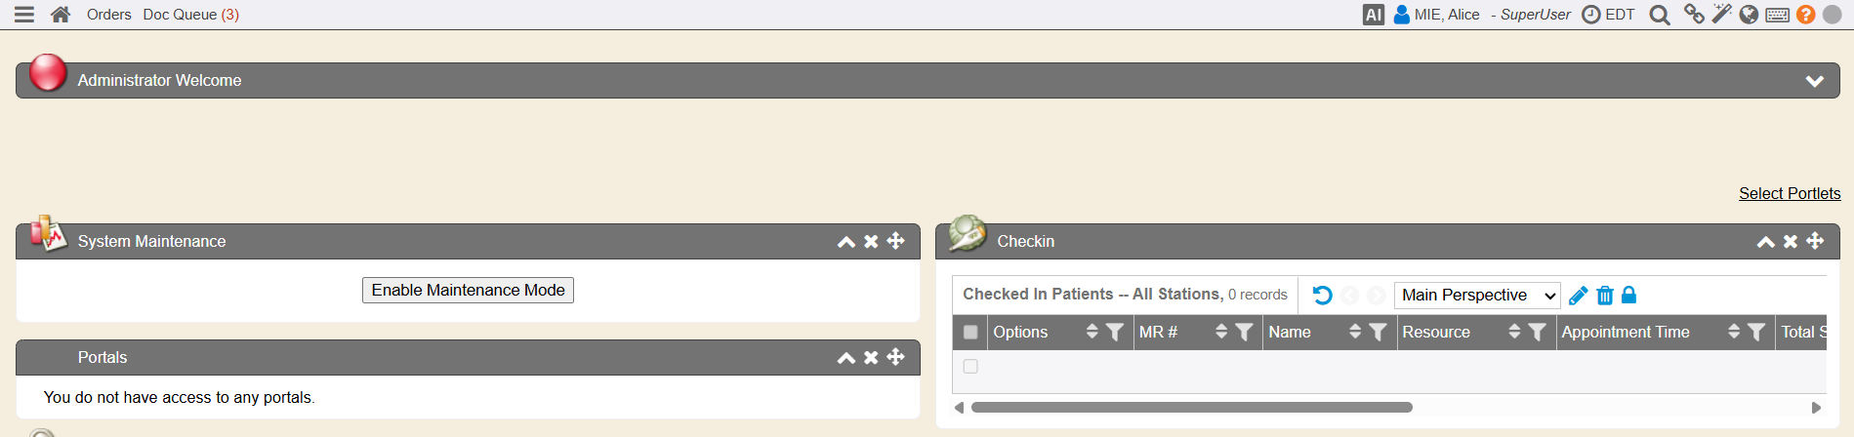
Task: Open the Main Perspective dropdown
Action: point(1477,295)
